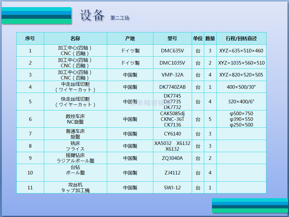Select the VMP-32A model cell
Screen dimensions: 289x217
[x=172, y=75]
